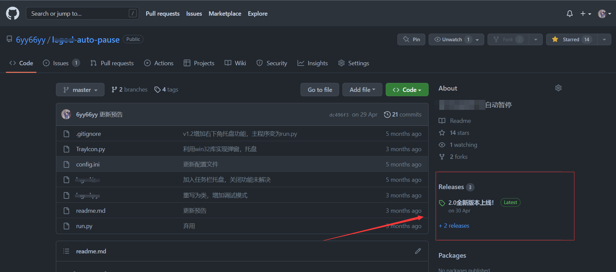
Task: Open Marketplace in top navigation
Action: point(225,14)
